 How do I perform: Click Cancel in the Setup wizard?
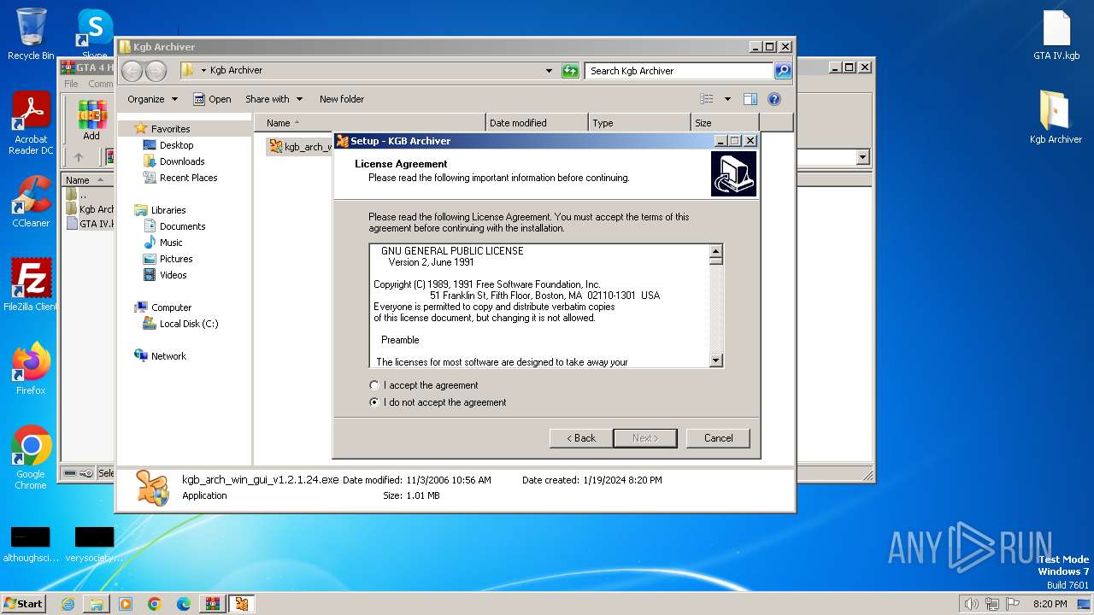(x=718, y=438)
